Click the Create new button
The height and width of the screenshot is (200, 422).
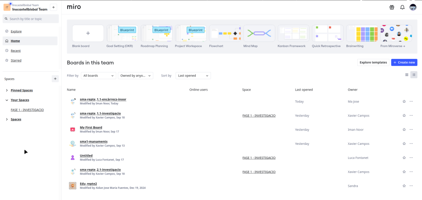click(x=404, y=63)
